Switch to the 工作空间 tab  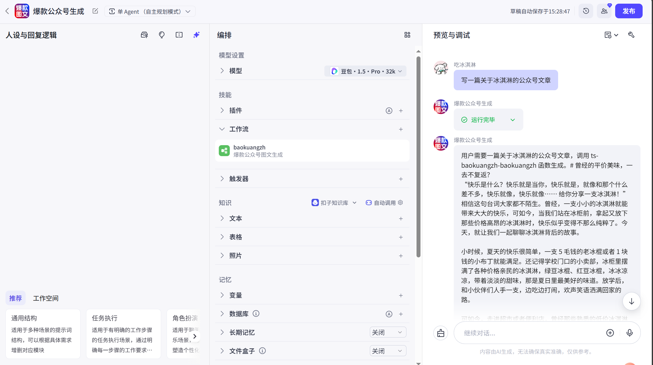tap(46, 298)
